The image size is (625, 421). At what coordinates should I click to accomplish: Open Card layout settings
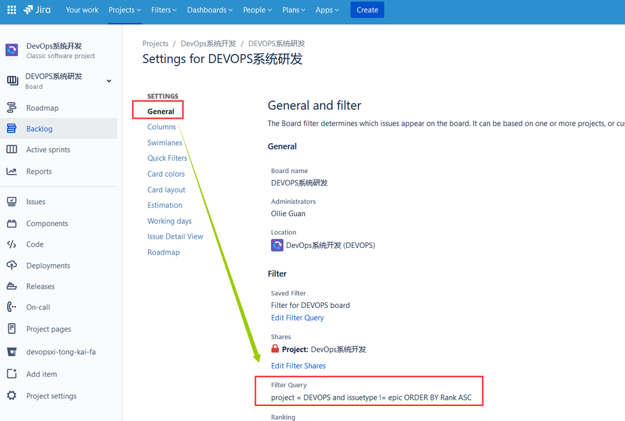[166, 190]
